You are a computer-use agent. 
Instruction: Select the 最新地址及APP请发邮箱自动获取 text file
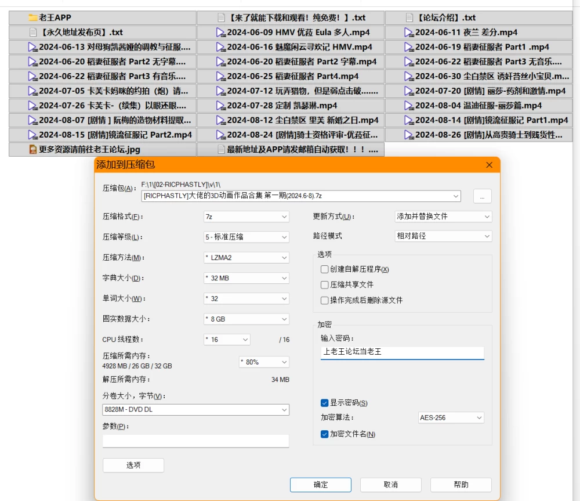[x=291, y=149]
